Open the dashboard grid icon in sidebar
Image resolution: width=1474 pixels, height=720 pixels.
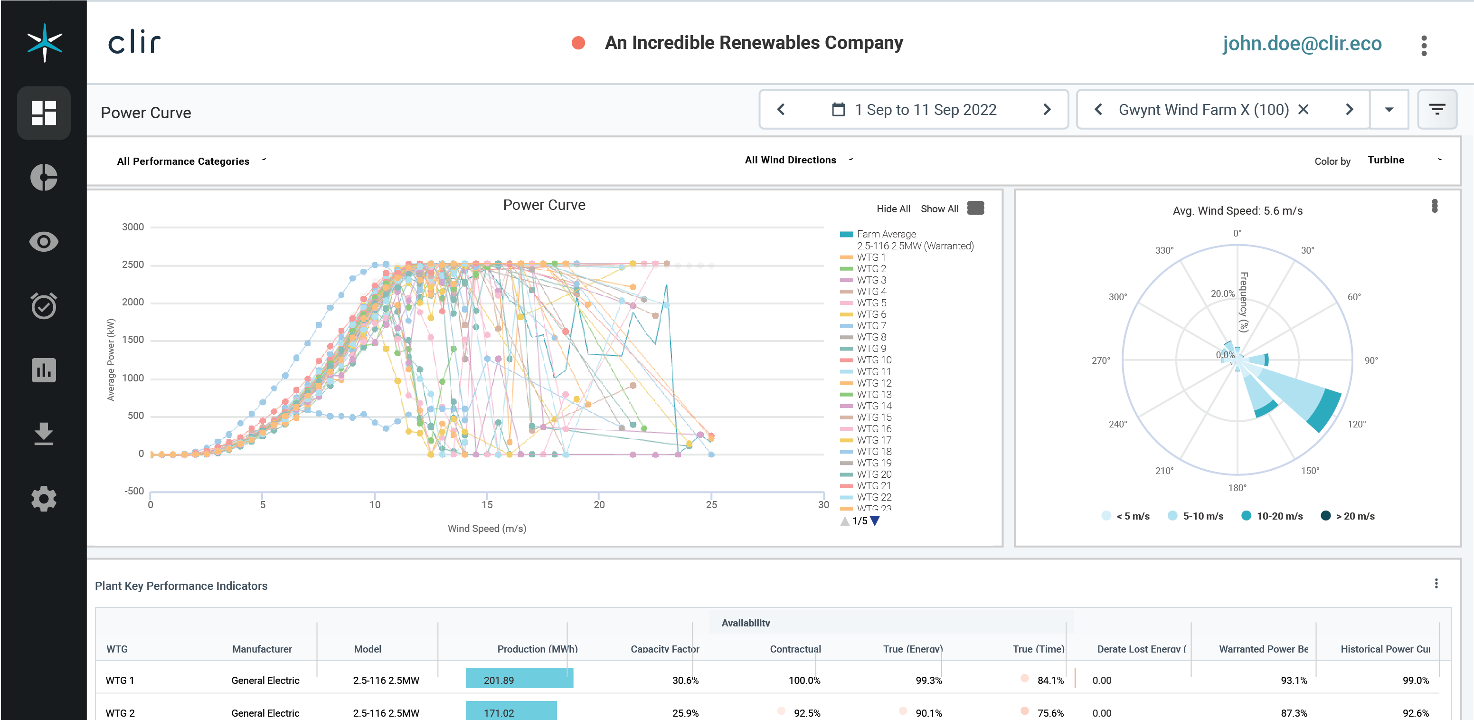[44, 113]
